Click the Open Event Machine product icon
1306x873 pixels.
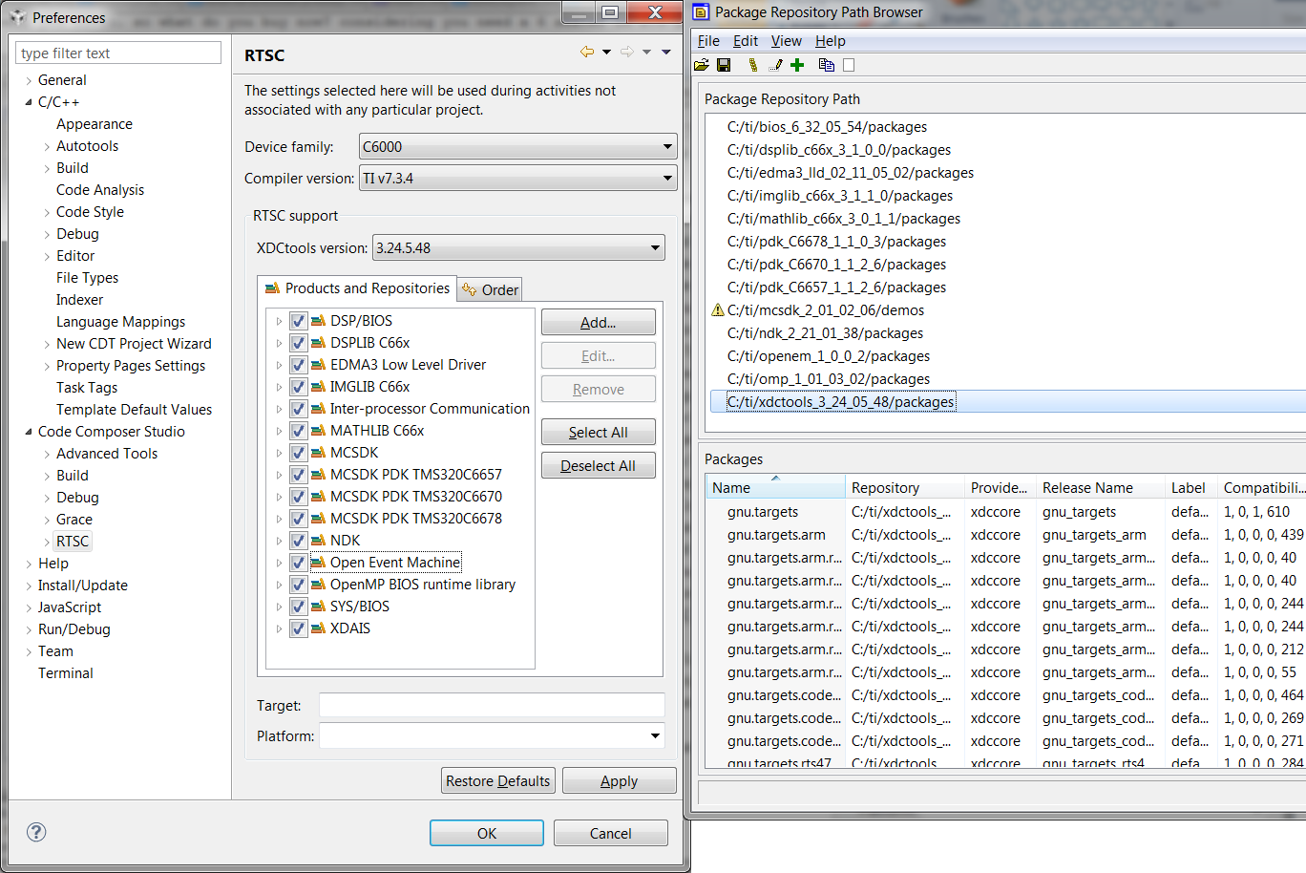319,563
